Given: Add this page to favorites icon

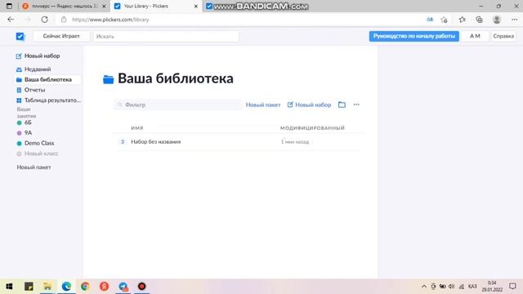Looking at the screenshot, I should [444, 20].
